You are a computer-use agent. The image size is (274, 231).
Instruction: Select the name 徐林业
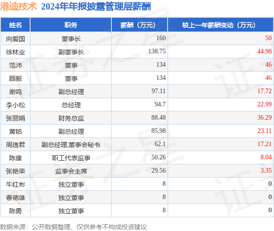point(16,52)
